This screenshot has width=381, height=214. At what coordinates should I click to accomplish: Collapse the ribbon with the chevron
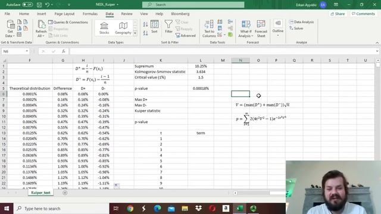pos(377,43)
